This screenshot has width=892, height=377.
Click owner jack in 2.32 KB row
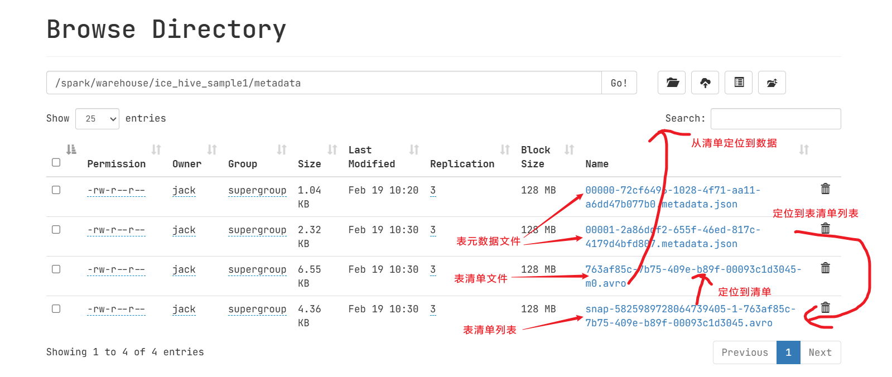pyautogui.click(x=184, y=230)
